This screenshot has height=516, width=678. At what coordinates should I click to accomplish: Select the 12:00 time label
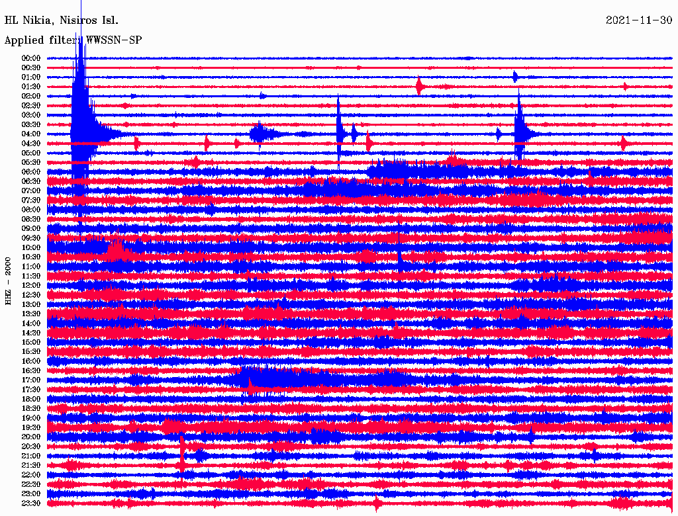point(31,286)
